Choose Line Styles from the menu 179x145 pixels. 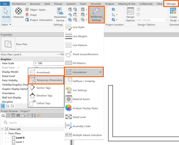click(84, 27)
